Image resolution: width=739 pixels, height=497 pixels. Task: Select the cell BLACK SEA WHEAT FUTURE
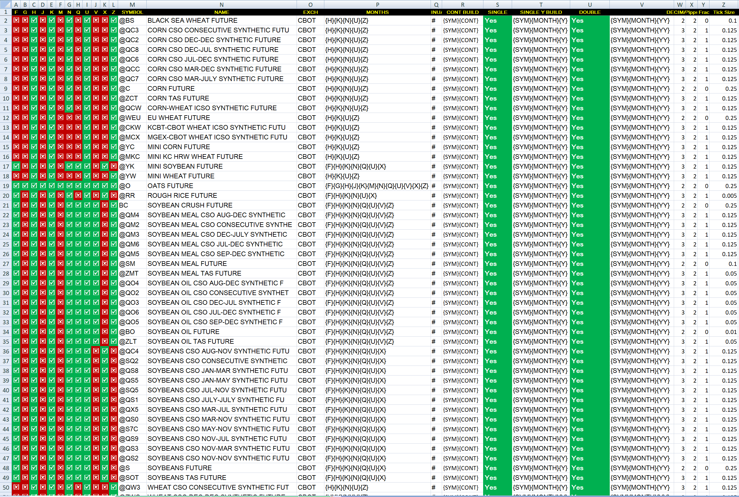coord(221,20)
